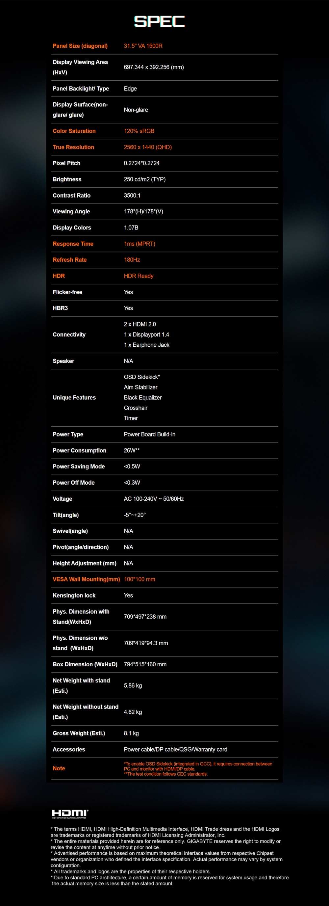The height and width of the screenshot is (906, 329).
Task: Click the Box Dimension (WxHxD) label
Action: click(x=85, y=664)
